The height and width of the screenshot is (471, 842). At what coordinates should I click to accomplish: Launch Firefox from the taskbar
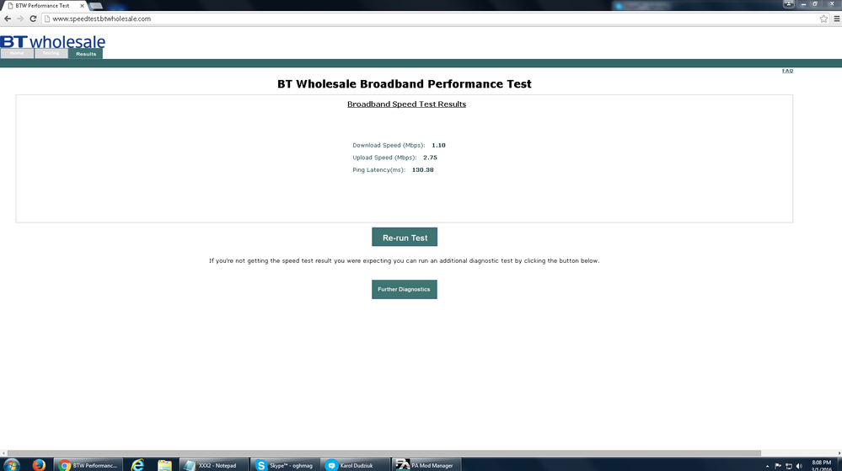39,465
